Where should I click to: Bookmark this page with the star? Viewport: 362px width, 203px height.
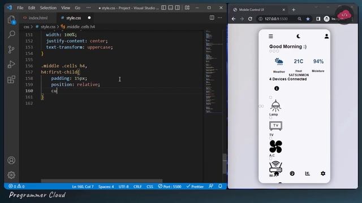[308, 19]
